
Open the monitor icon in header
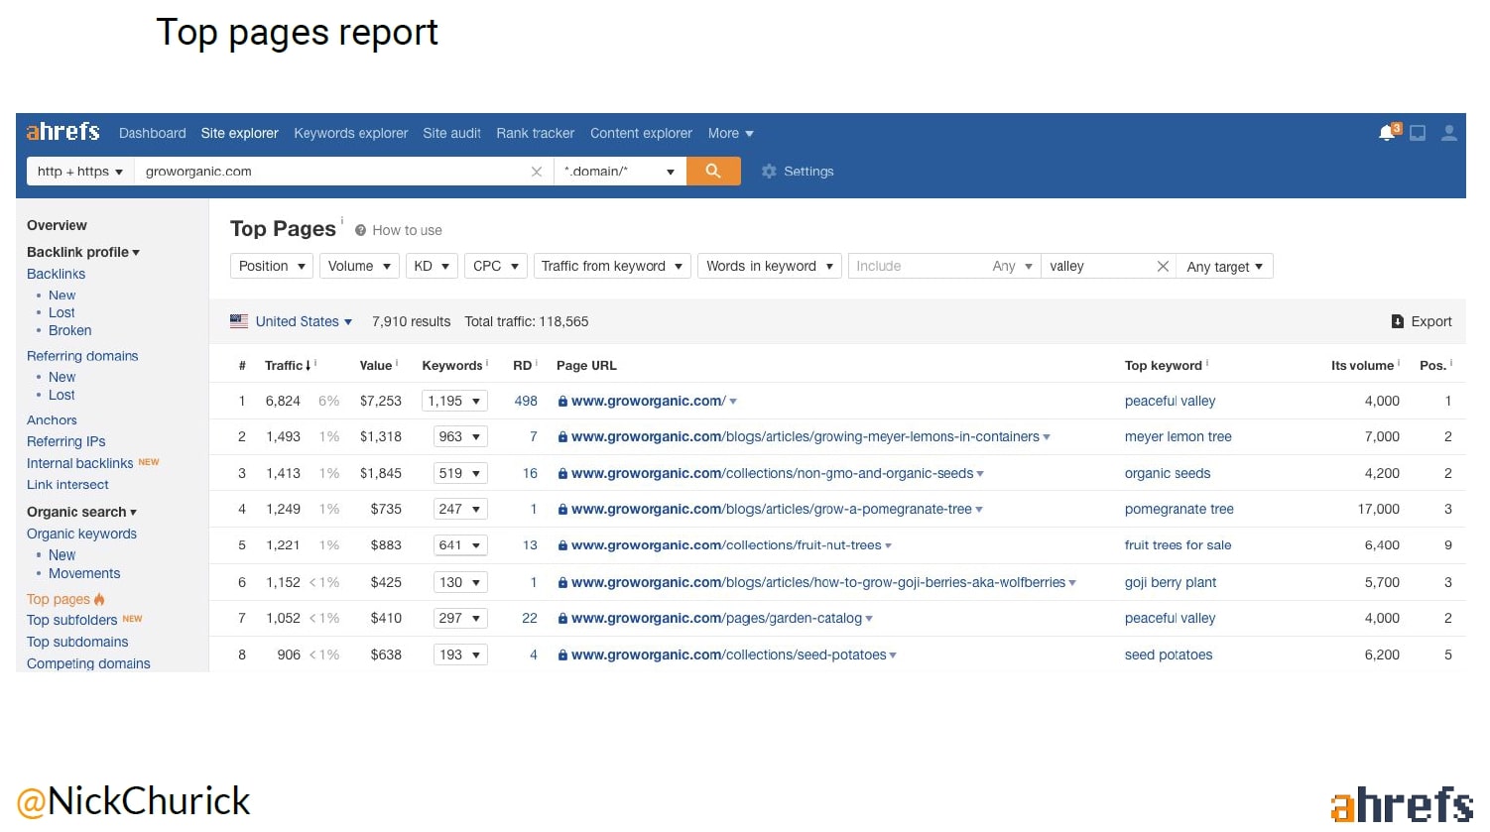[1418, 133]
